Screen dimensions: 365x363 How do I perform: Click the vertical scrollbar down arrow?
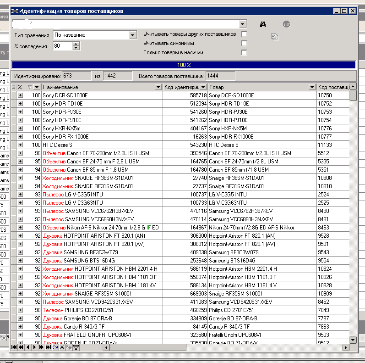353,340
